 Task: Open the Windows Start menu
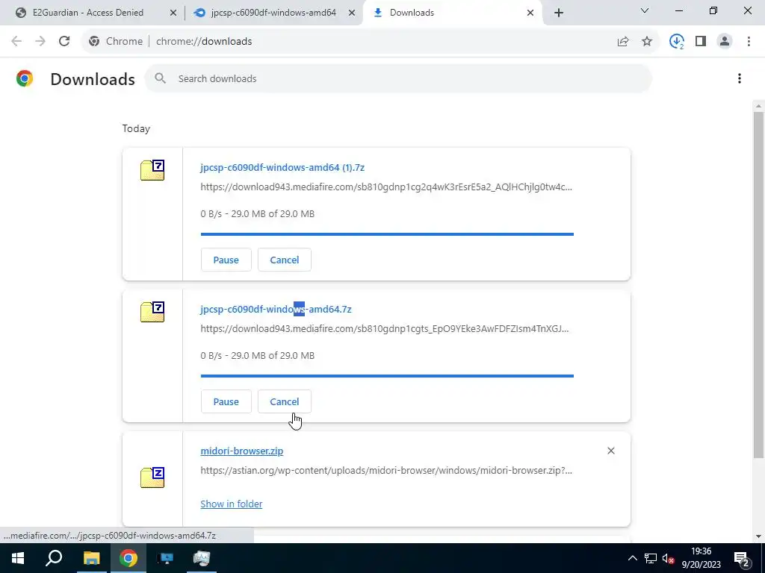[18, 558]
